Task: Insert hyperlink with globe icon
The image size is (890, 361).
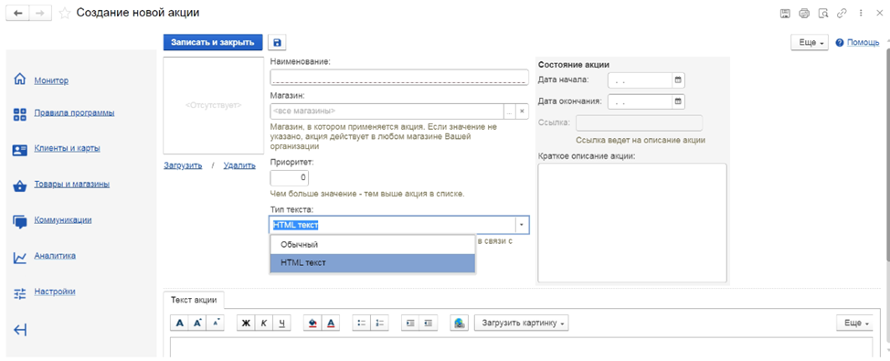Action: point(460,323)
